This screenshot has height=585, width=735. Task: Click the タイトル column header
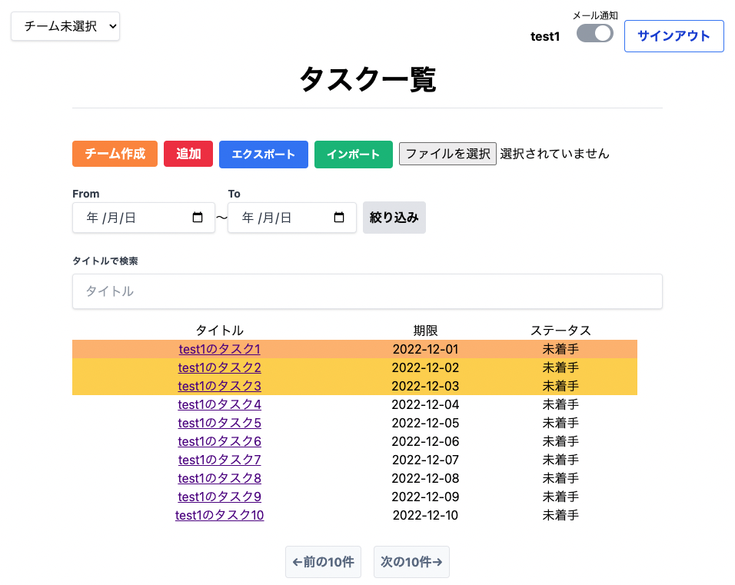pos(219,330)
